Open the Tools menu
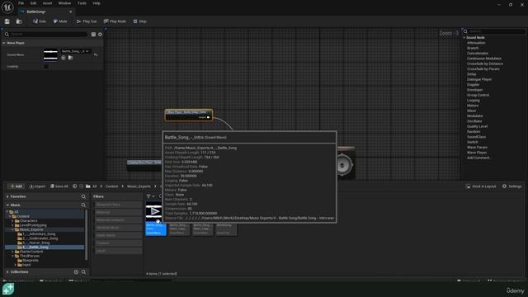The height and width of the screenshot is (297, 528). [82, 3]
